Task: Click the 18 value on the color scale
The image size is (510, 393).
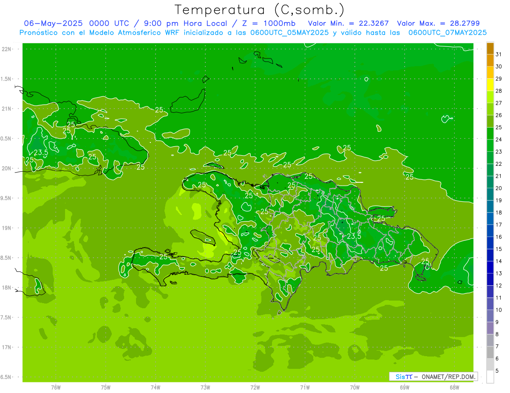Action: click(x=499, y=212)
